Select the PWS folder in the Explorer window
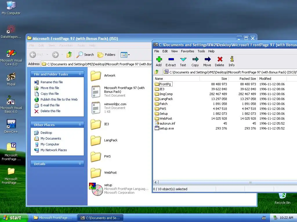Viewport: 297px width, 222px height. point(101,156)
